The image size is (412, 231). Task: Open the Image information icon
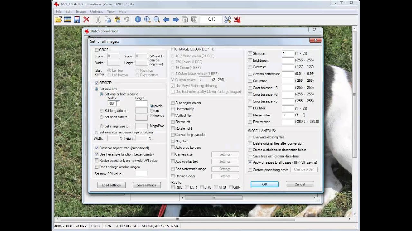click(138, 20)
